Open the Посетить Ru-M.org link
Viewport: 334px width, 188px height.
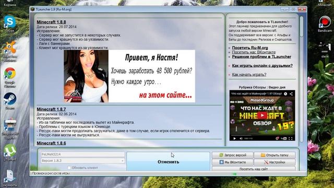(250, 48)
